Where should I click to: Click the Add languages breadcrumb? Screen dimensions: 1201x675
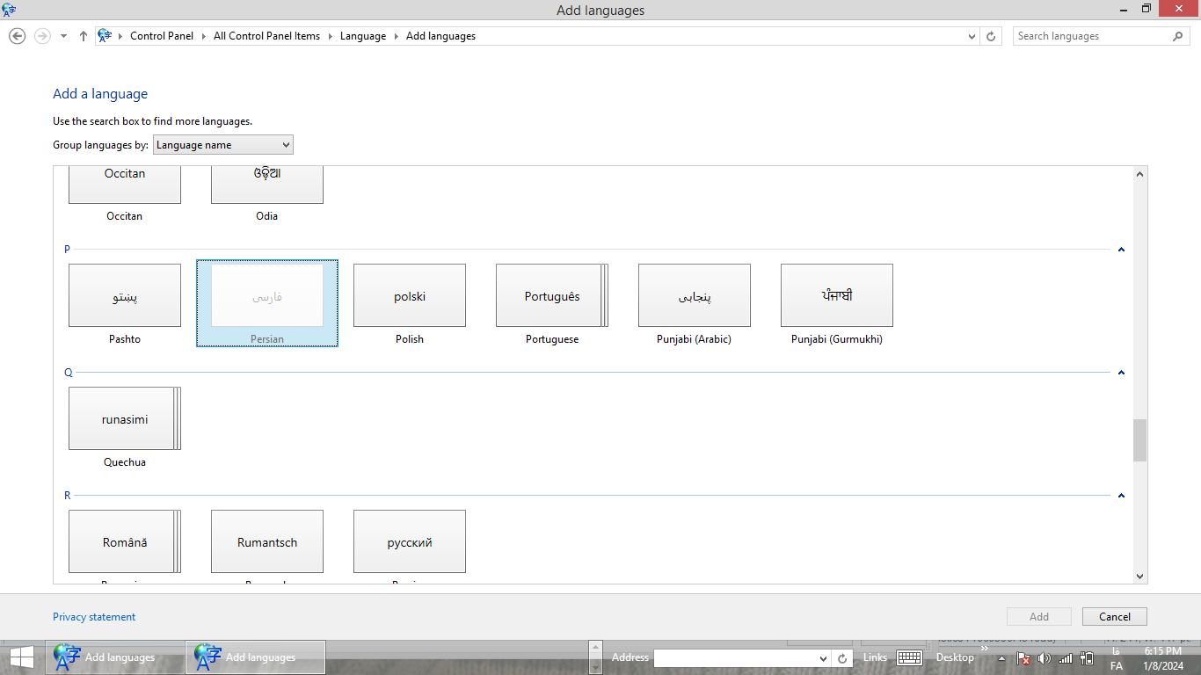point(440,36)
